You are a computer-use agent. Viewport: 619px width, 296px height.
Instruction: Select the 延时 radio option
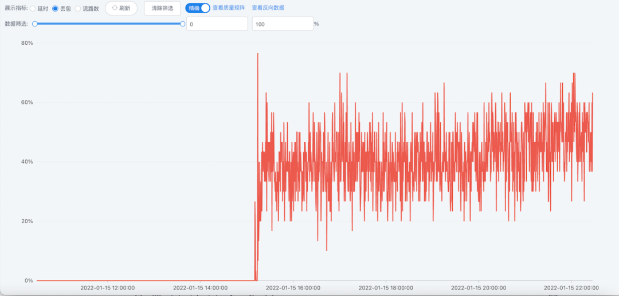tap(33, 9)
